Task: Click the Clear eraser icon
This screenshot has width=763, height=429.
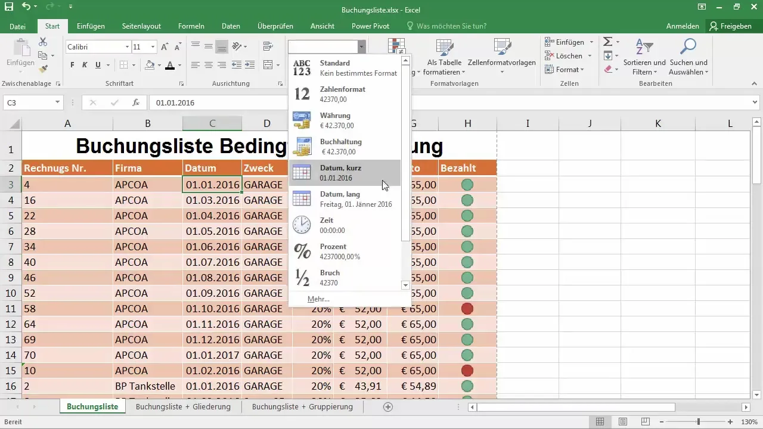Action: coord(607,70)
